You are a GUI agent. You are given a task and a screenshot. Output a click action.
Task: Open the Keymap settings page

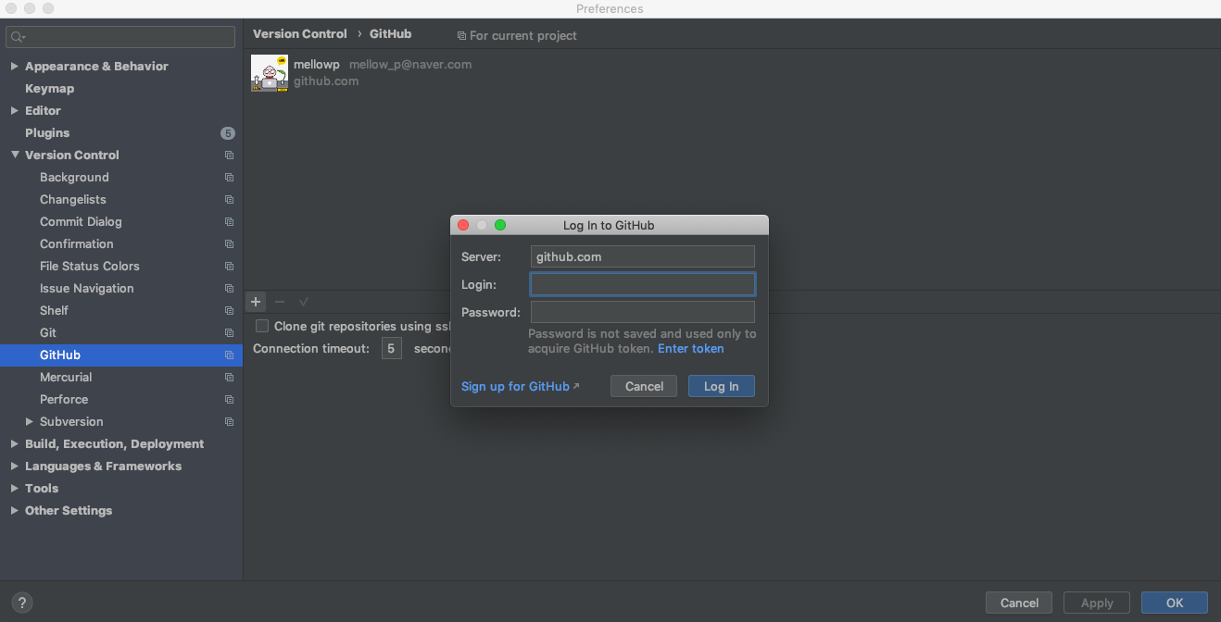pos(49,89)
